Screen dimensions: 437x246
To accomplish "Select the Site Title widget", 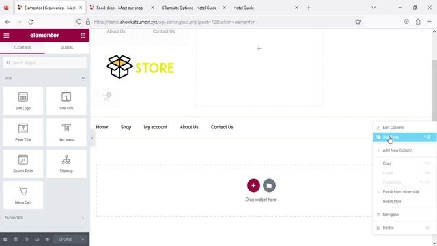I will 66,100.
